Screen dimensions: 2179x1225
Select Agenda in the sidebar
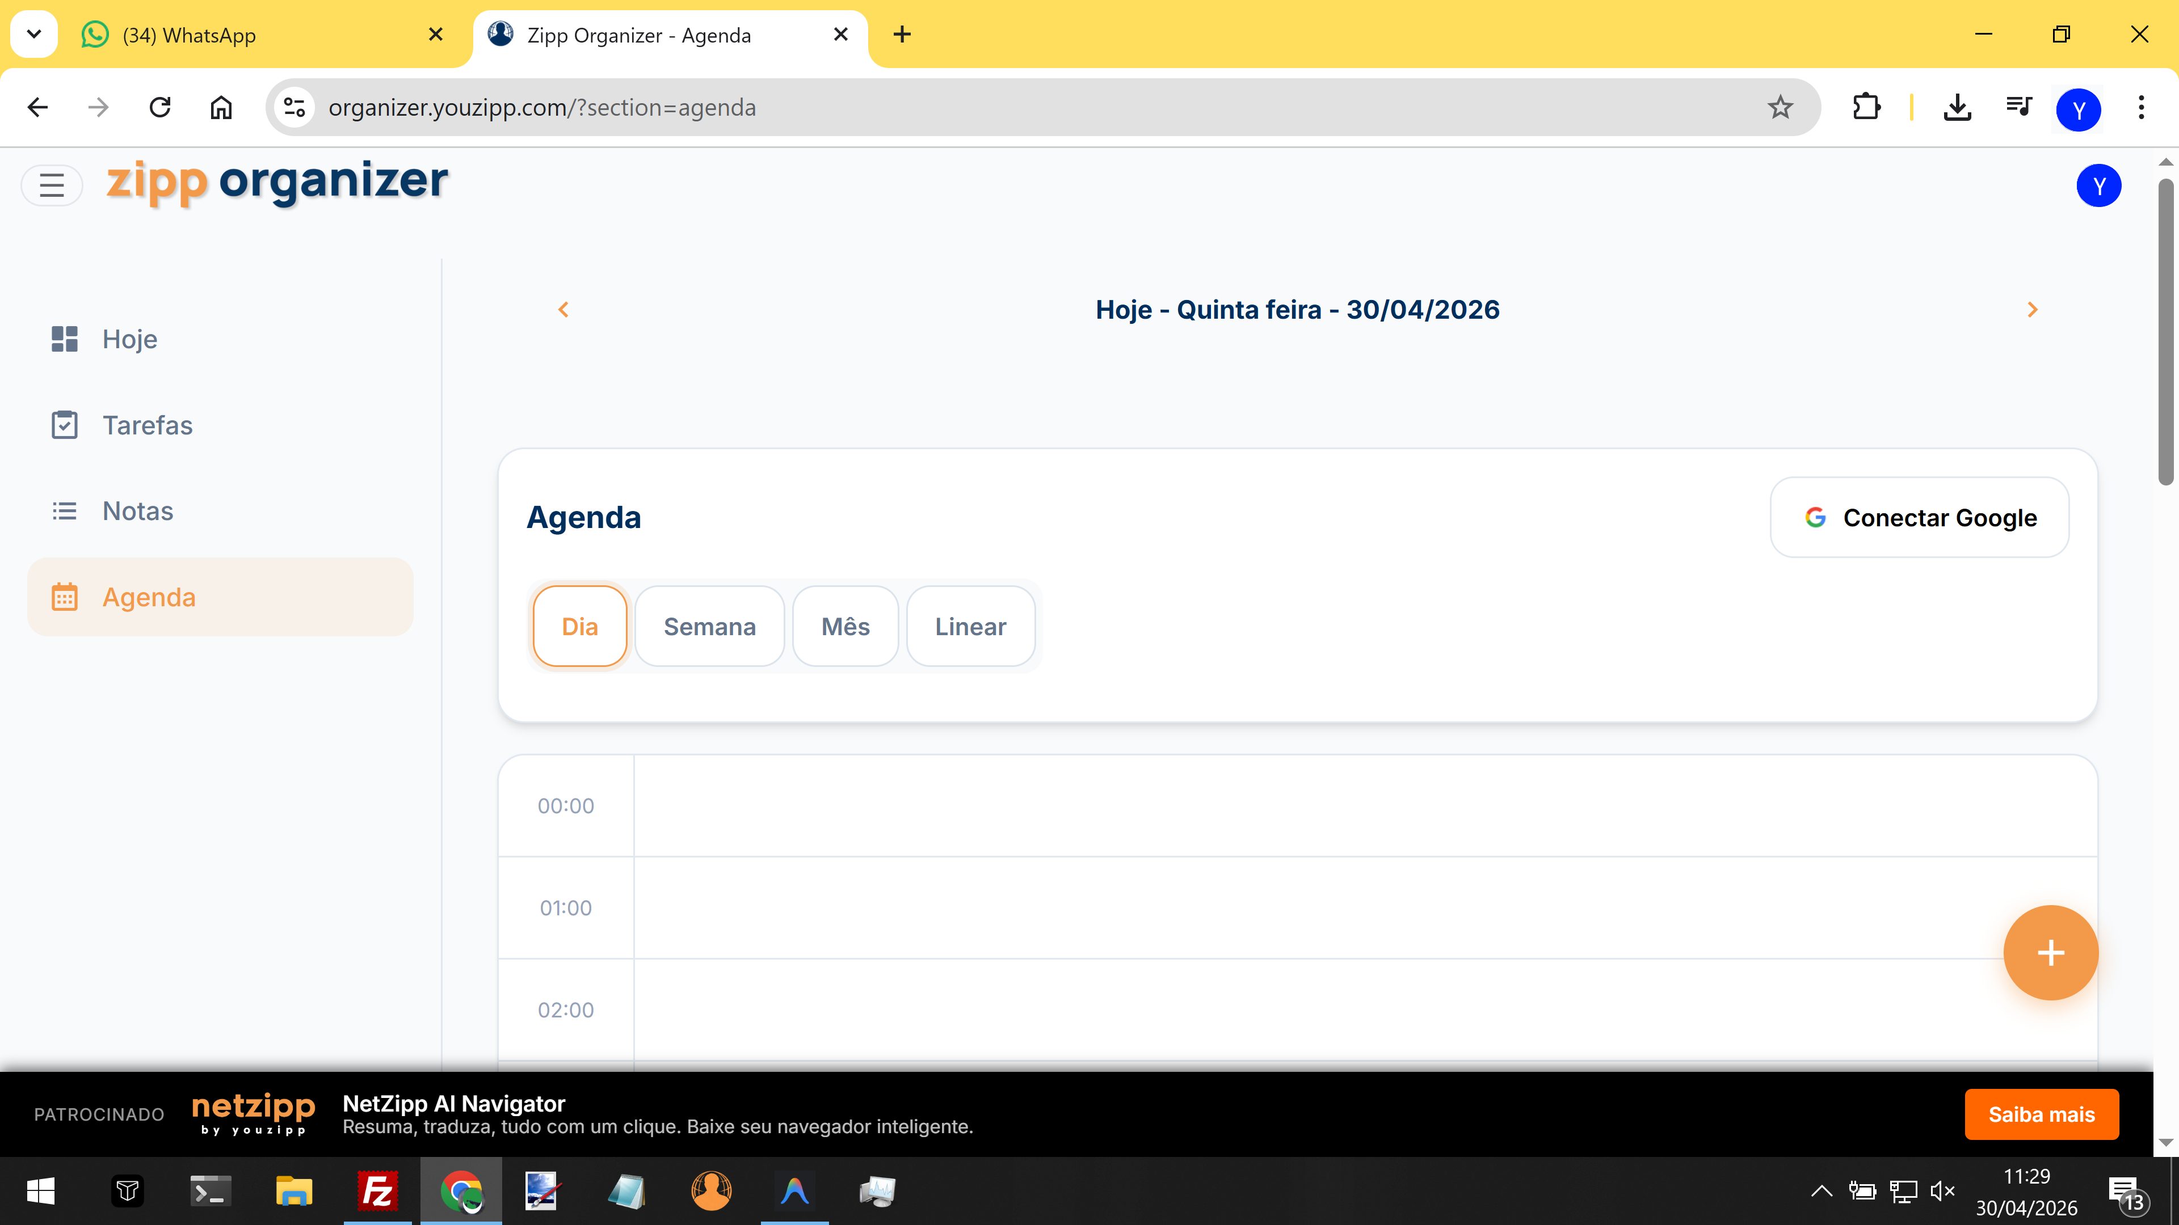[x=220, y=597]
